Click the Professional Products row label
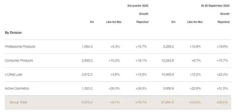 (x=20, y=47)
